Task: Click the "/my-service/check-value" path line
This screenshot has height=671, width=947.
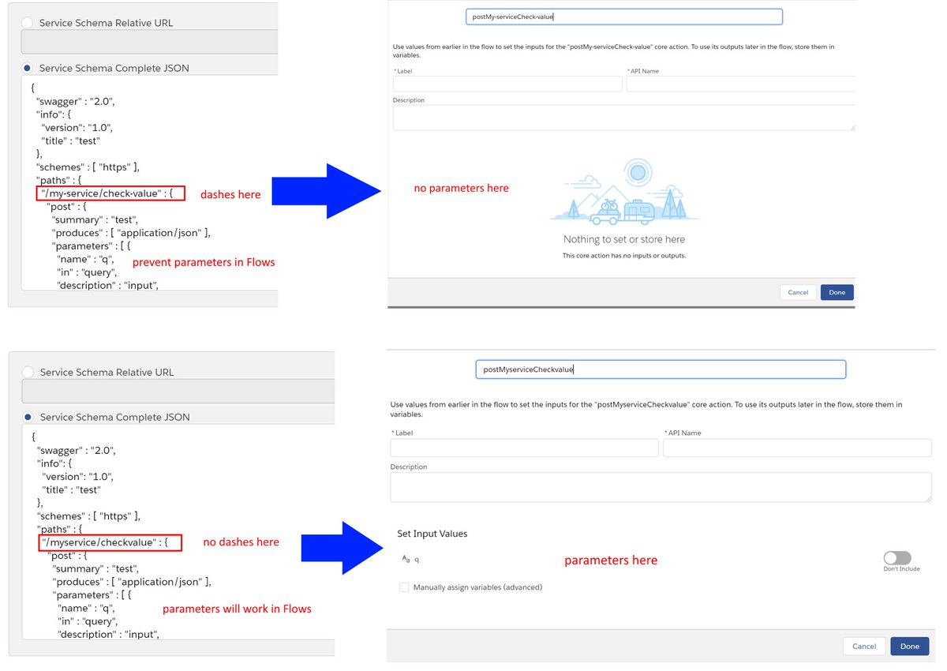Action: click(110, 193)
